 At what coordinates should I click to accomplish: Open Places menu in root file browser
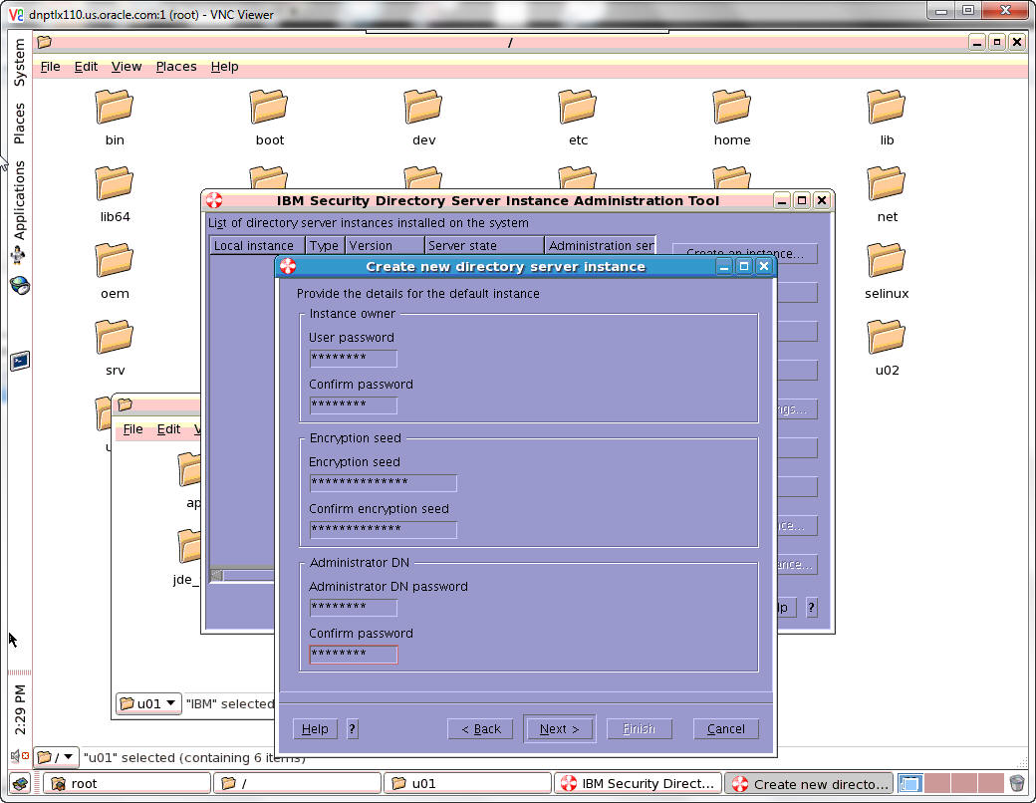pyautogui.click(x=176, y=67)
